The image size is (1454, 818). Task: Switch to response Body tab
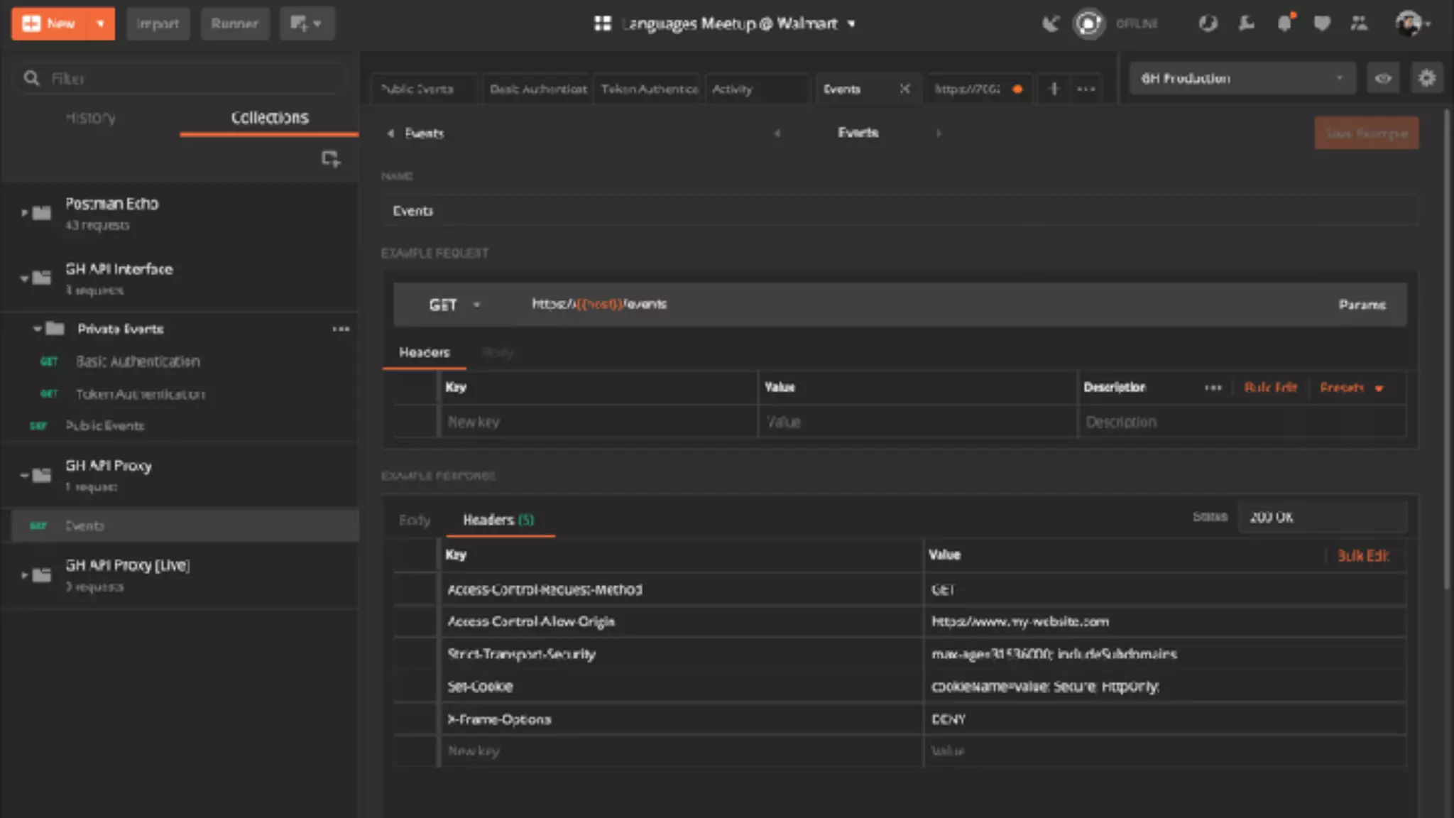tap(415, 520)
